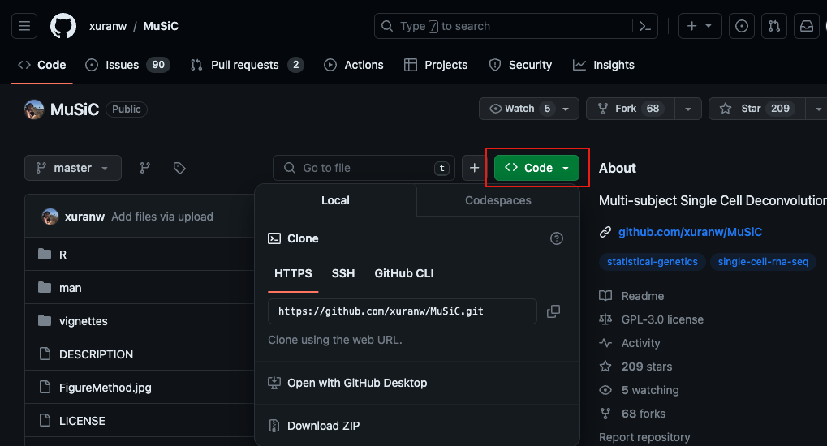This screenshot has height=446, width=827.
Task: Star the MuSiC repository
Action: pos(757,109)
